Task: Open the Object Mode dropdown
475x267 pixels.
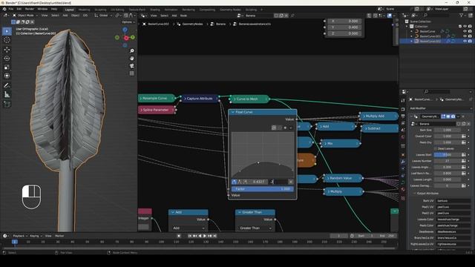Action: (x=25, y=16)
